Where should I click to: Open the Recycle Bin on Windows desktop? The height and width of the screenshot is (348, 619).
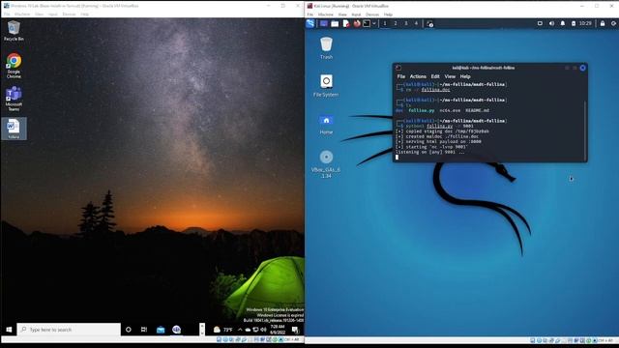point(14,31)
